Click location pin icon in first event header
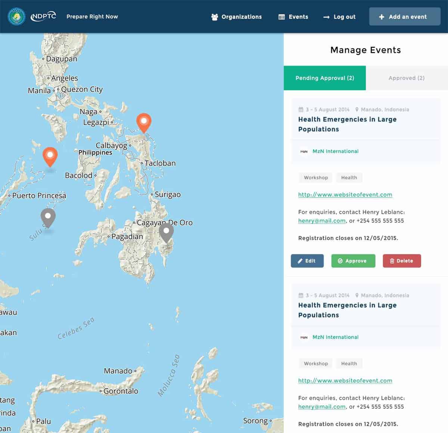This screenshot has height=433, width=448. pyautogui.click(x=357, y=109)
